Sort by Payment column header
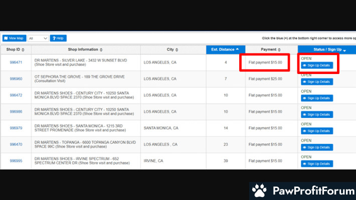The image size is (356, 200). (271, 49)
